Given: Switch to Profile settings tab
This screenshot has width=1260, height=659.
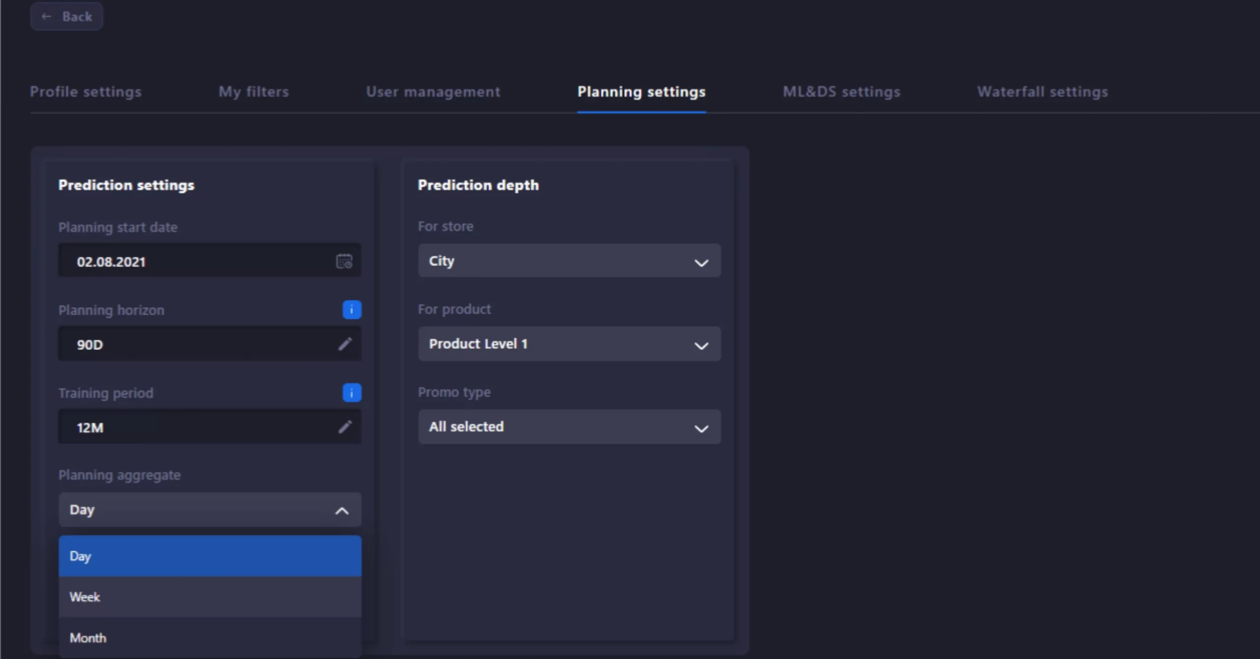Looking at the screenshot, I should tap(86, 92).
